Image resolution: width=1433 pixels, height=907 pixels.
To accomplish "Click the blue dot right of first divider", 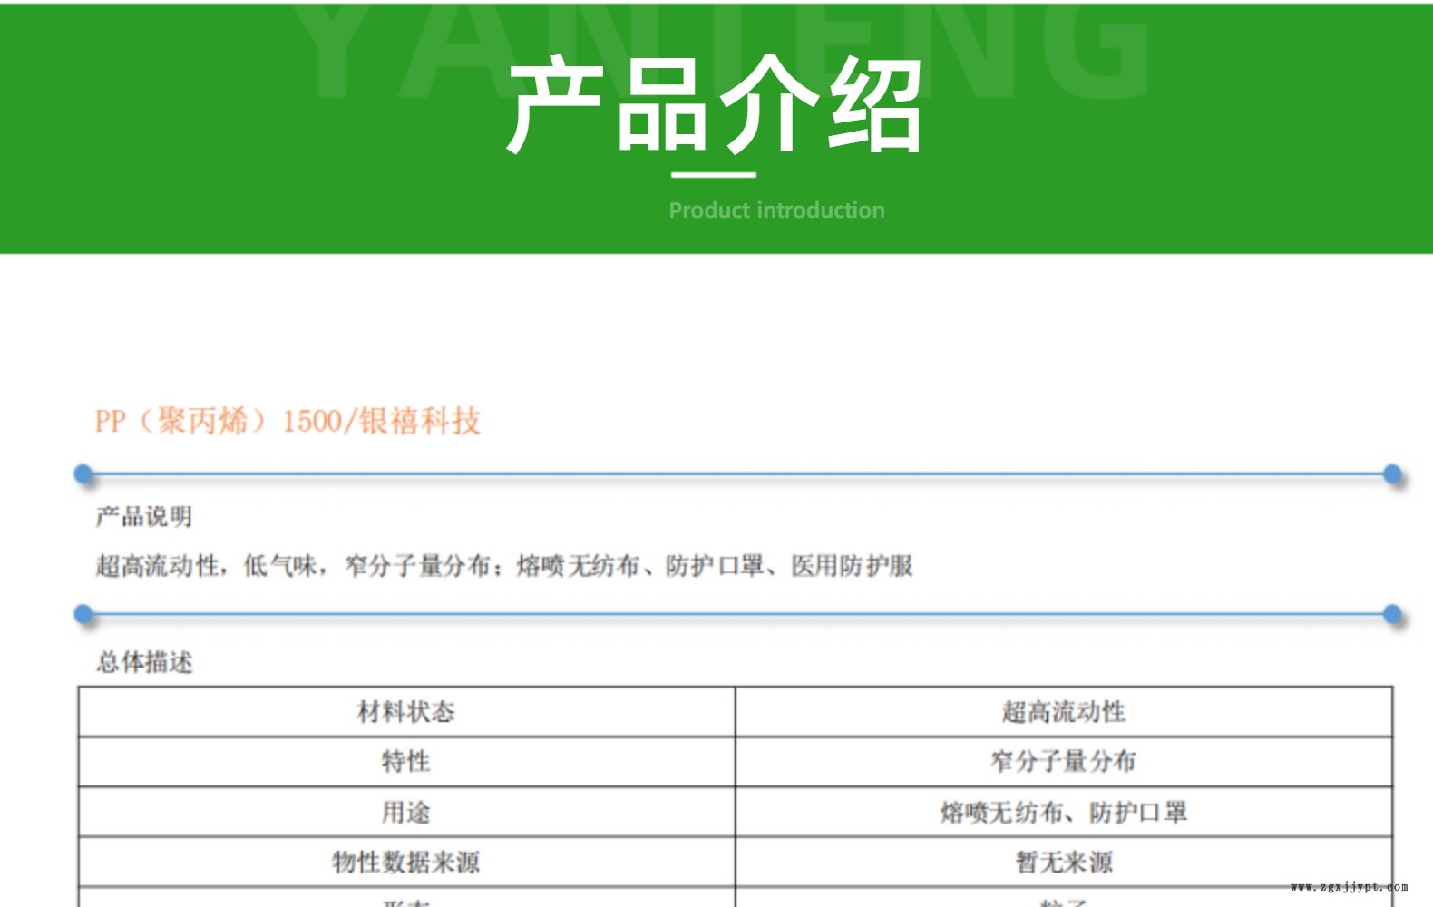I will click(x=1392, y=473).
